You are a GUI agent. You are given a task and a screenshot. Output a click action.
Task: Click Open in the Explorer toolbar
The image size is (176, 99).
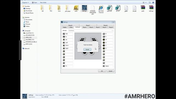pos(34,2)
